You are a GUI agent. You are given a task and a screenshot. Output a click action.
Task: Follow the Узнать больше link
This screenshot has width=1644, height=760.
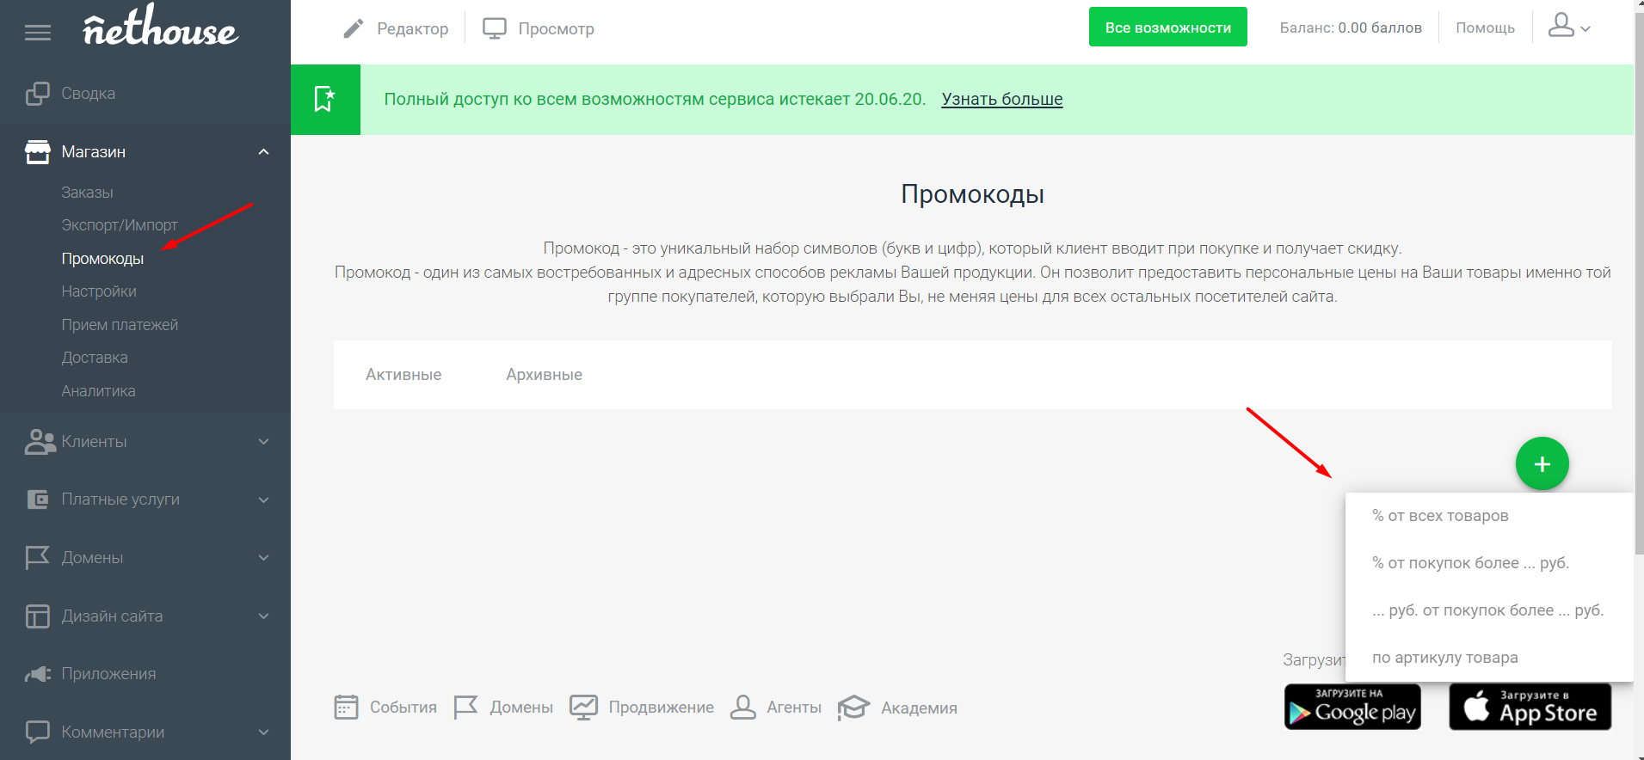[1001, 100]
